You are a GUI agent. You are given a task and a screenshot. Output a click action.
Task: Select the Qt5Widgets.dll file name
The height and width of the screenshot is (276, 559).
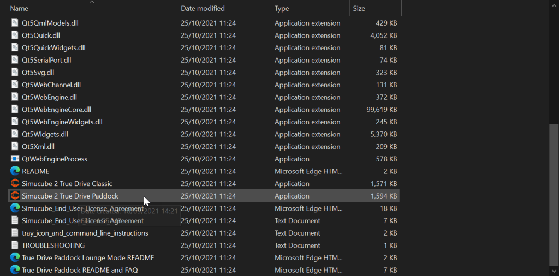[45, 134]
